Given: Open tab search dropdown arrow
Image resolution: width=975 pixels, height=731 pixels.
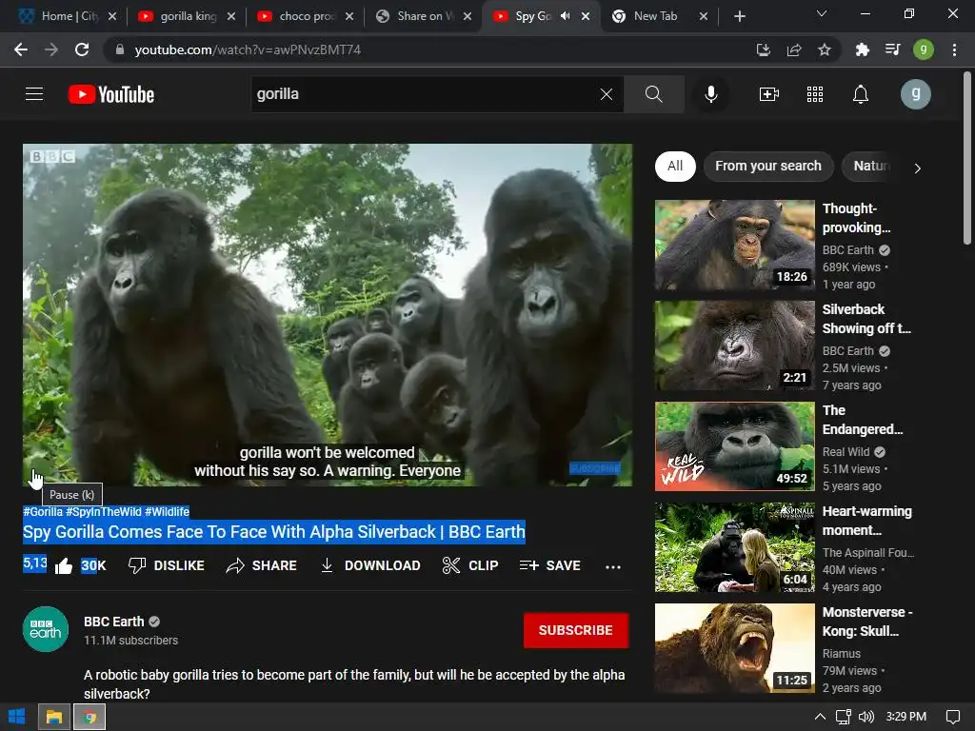Looking at the screenshot, I should coord(822,13).
